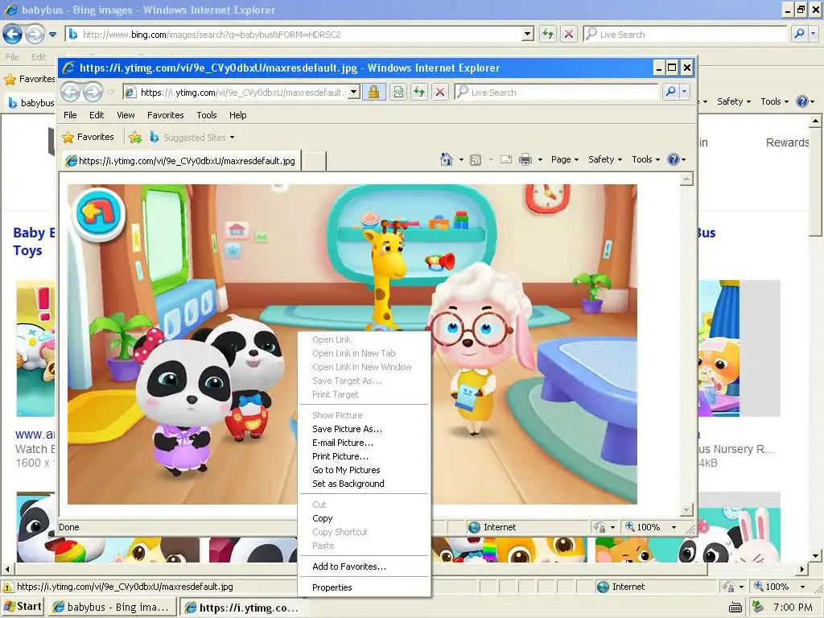The height and width of the screenshot is (618, 824).
Task: Choose Print Picture from context menu
Action: (x=365, y=456)
